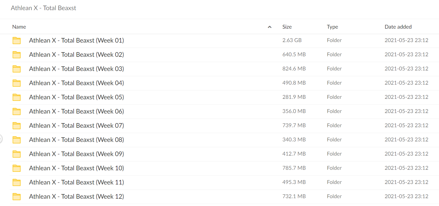Image resolution: width=439 pixels, height=206 pixels.
Task: Select the 2.63 GB size cell
Action: 292,40
